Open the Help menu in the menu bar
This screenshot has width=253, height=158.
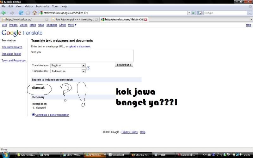(x=64, y=6)
